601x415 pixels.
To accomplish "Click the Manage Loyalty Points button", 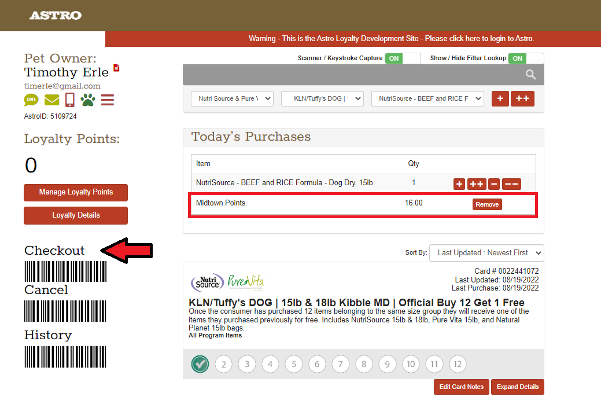I will tap(76, 193).
